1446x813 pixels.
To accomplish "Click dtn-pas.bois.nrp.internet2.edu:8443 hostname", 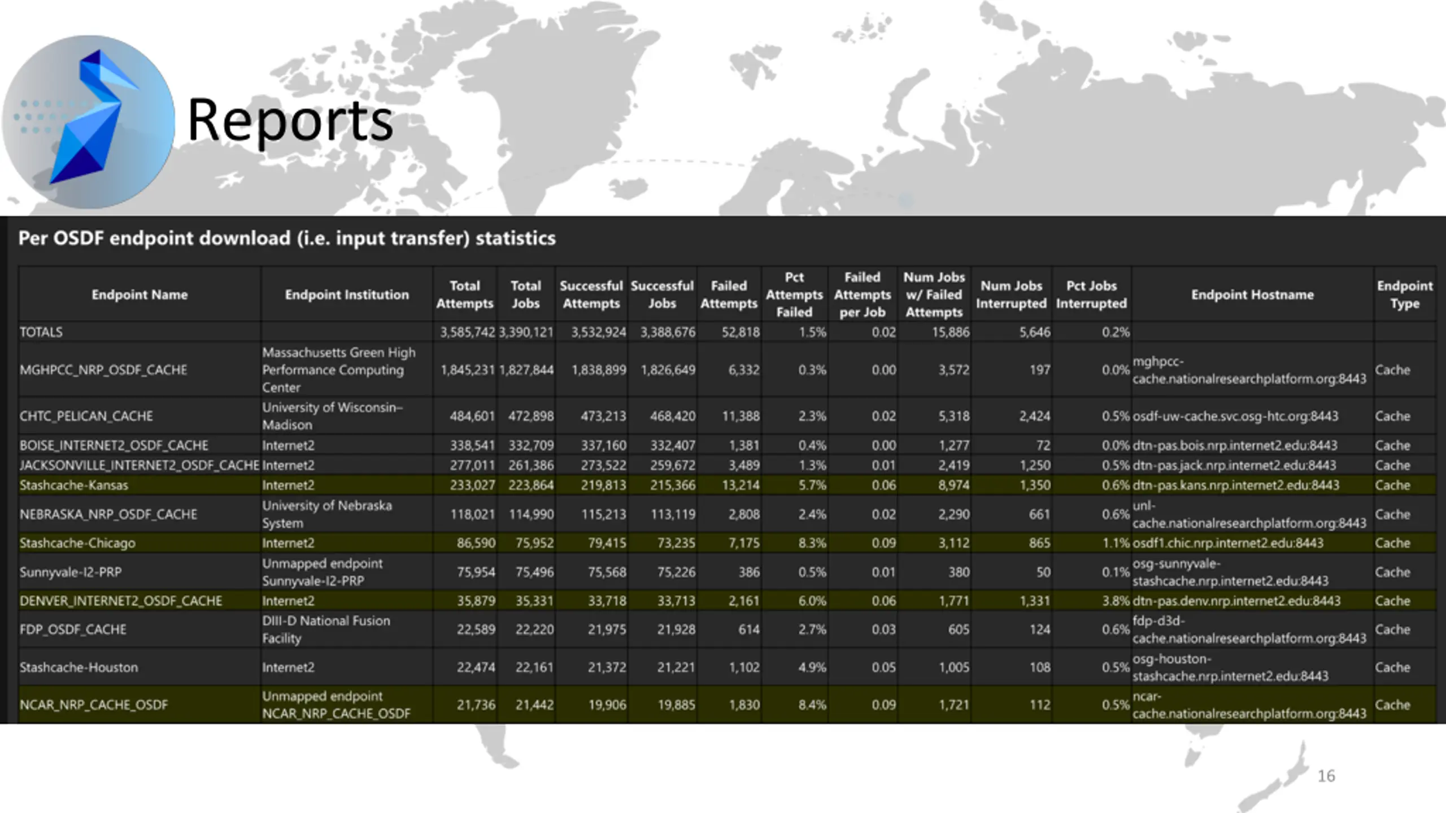I will [x=1235, y=445].
